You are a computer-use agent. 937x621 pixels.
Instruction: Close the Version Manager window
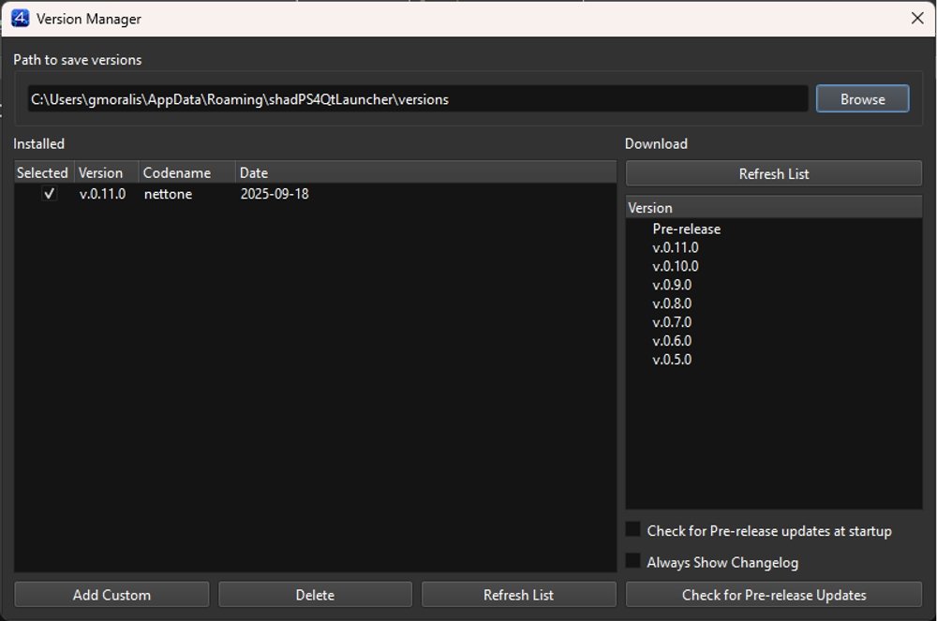(917, 18)
